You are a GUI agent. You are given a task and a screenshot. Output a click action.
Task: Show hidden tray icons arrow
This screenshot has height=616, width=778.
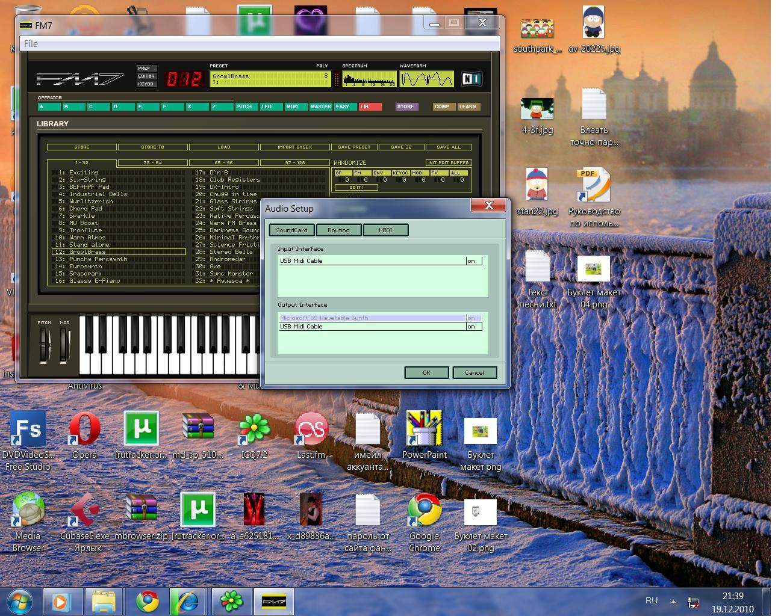pyautogui.click(x=673, y=601)
